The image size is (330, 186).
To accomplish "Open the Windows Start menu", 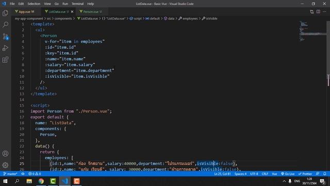I will pos(5,181).
